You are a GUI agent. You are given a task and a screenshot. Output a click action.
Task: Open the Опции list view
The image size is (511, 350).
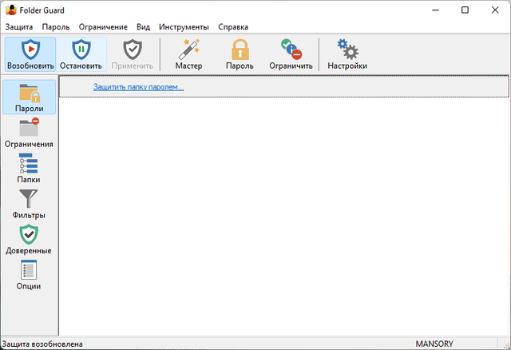pos(29,275)
